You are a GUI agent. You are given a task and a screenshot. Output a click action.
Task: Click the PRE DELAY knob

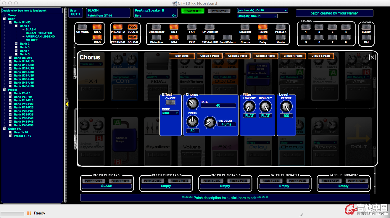210,122
